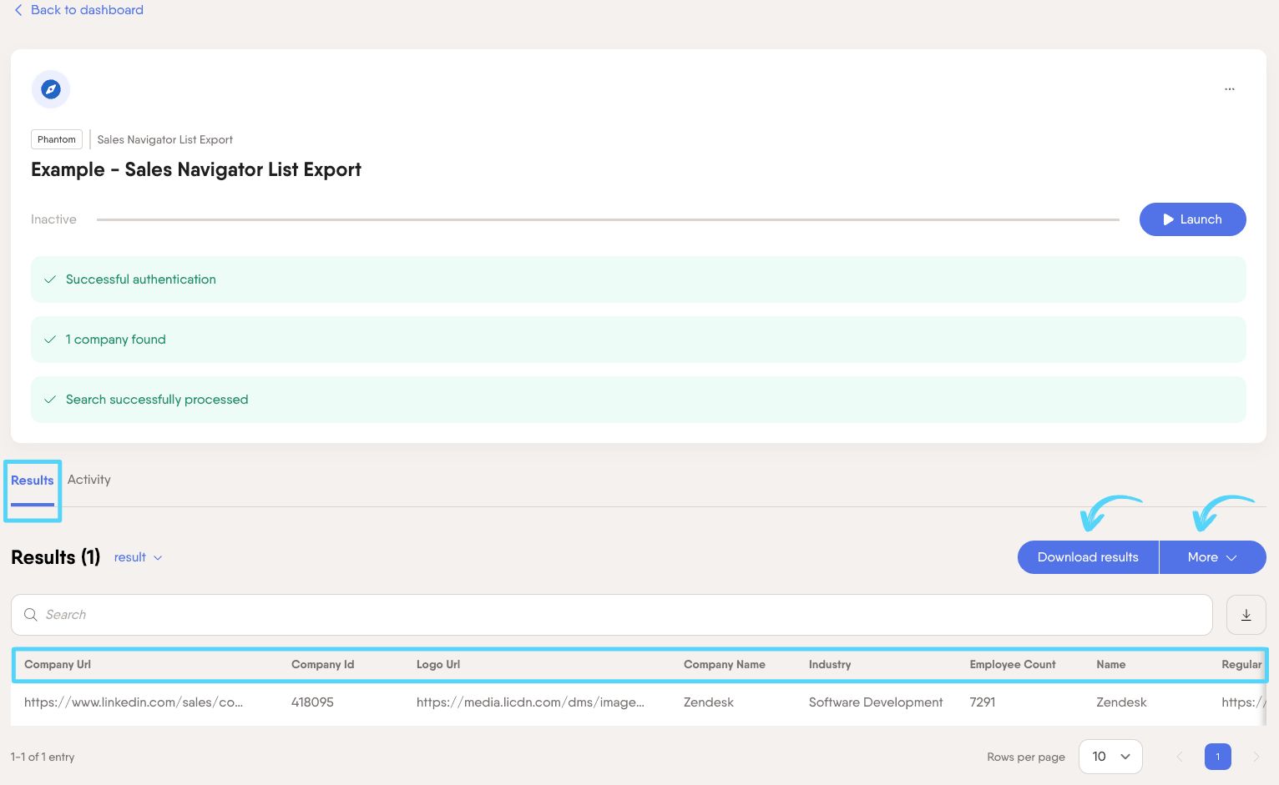This screenshot has height=785, width=1279.
Task: Click Download results button
Action: click(x=1088, y=557)
